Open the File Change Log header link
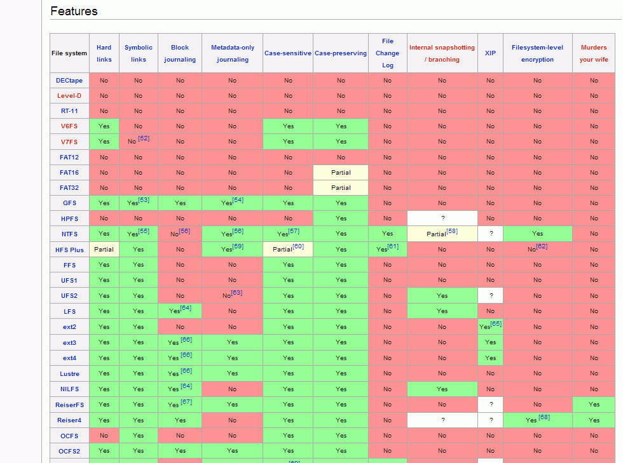 pos(388,53)
